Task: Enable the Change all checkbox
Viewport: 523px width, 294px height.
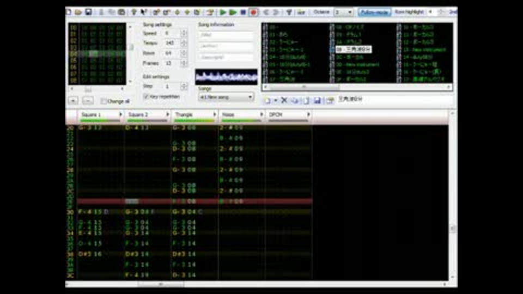Action: click(x=104, y=101)
